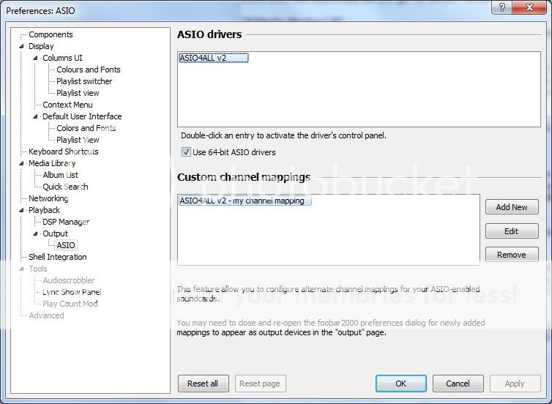The width and height of the screenshot is (552, 404).
Task: Click the Add New button
Action: (x=511, y=207)
